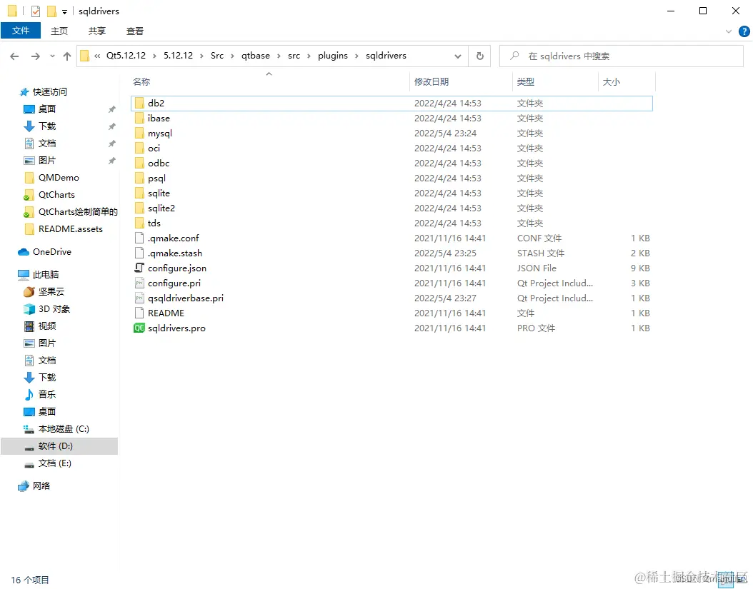Image resolution: width=753 pixels, height=589 pixels.
Task: Click the Forward navigation arrow
Action: pyautogui.click(x=35, y=56)
